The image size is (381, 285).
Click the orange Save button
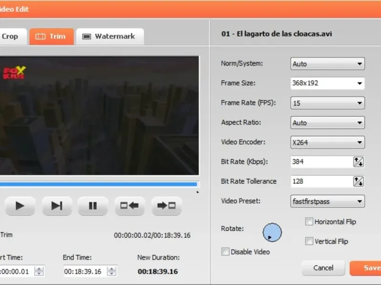(x=365, y=268)
